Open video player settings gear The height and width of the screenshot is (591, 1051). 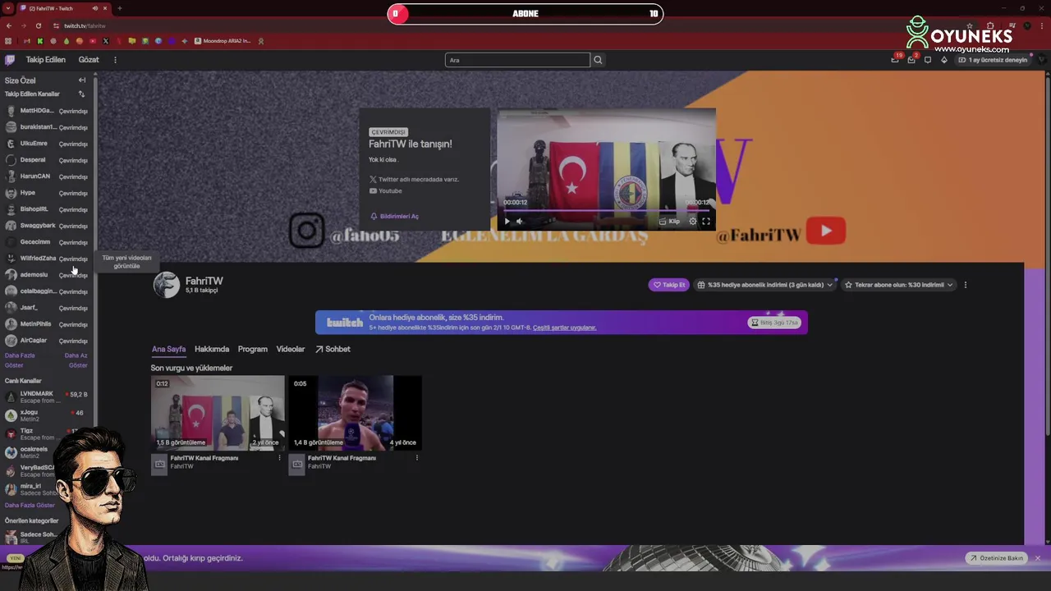pyautogui.click(x=693, y=221)
